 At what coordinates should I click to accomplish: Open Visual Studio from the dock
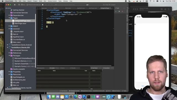[80, 97]
